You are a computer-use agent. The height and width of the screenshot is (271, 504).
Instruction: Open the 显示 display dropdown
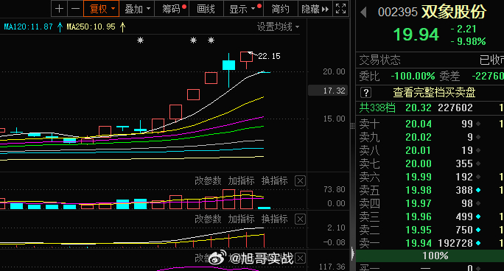point(243,9)
